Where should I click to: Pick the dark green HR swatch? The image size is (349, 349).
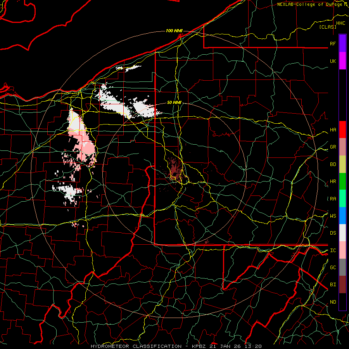[x=342, y=181]
